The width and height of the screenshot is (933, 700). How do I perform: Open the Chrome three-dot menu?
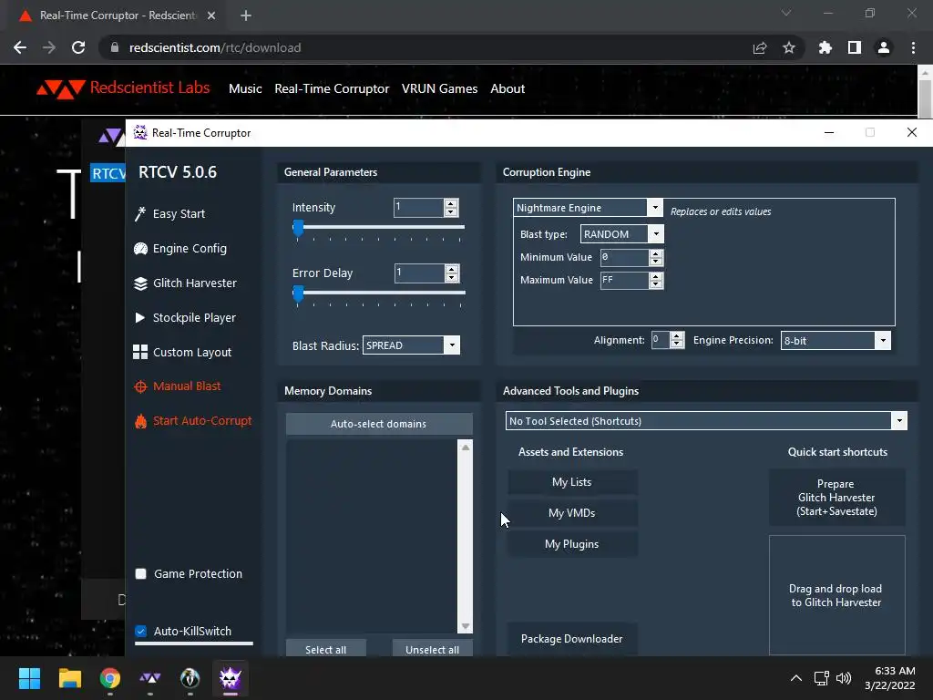pyautogui.click(x=913, y=47)
